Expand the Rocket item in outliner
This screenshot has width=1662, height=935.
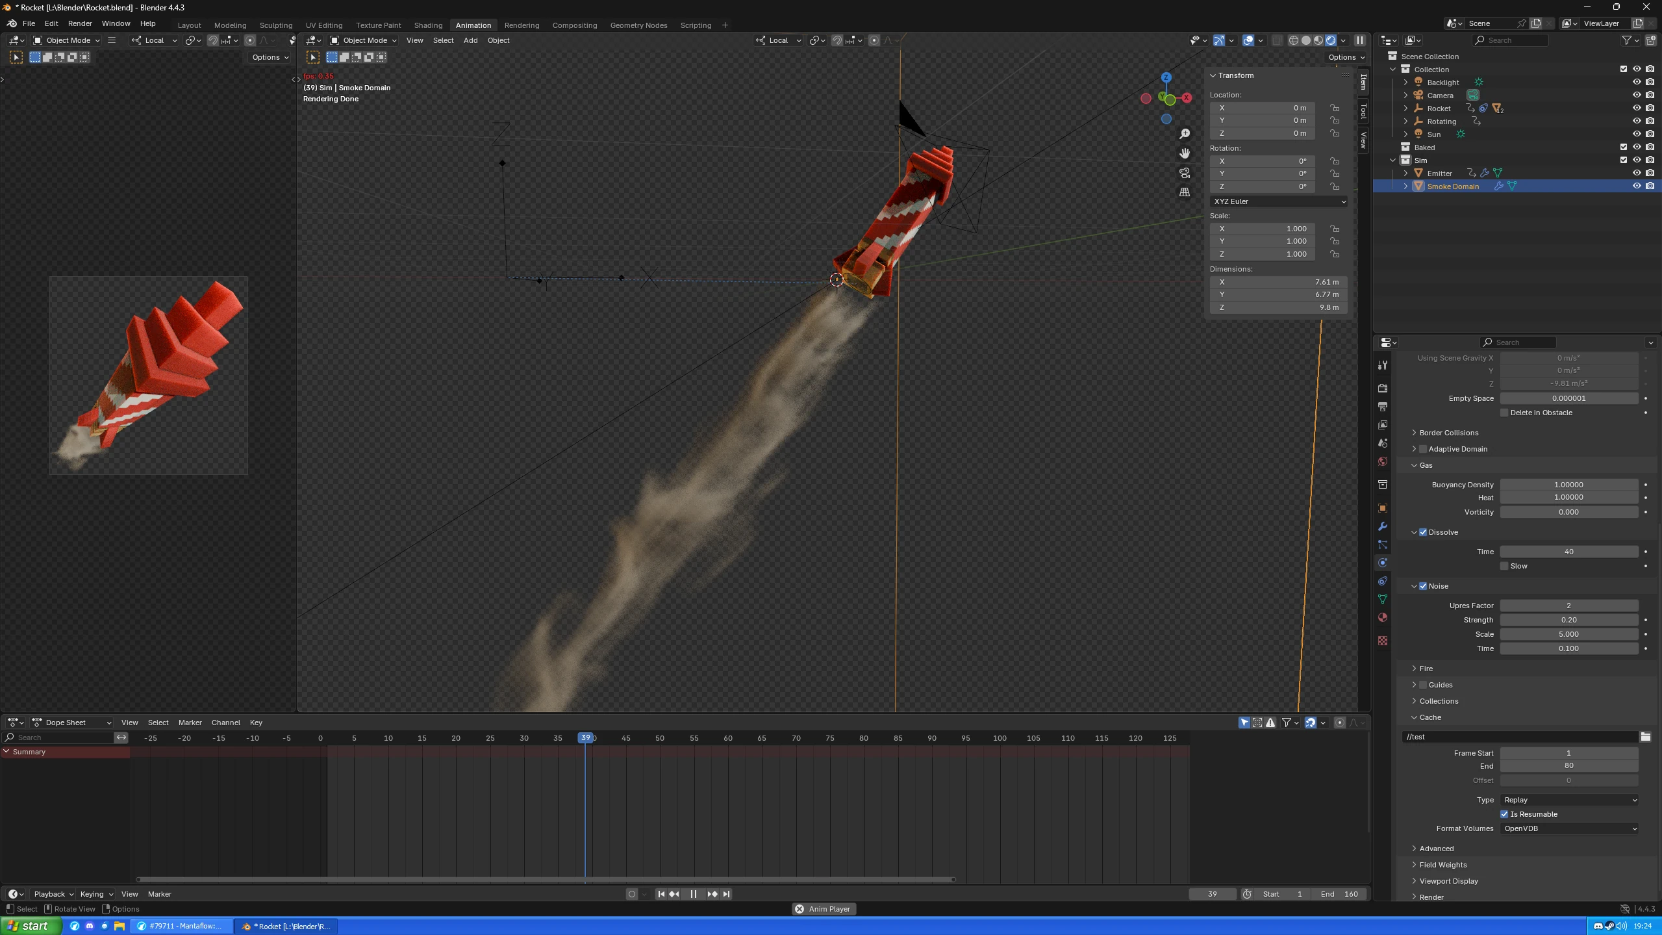[x=1406, y=109]
